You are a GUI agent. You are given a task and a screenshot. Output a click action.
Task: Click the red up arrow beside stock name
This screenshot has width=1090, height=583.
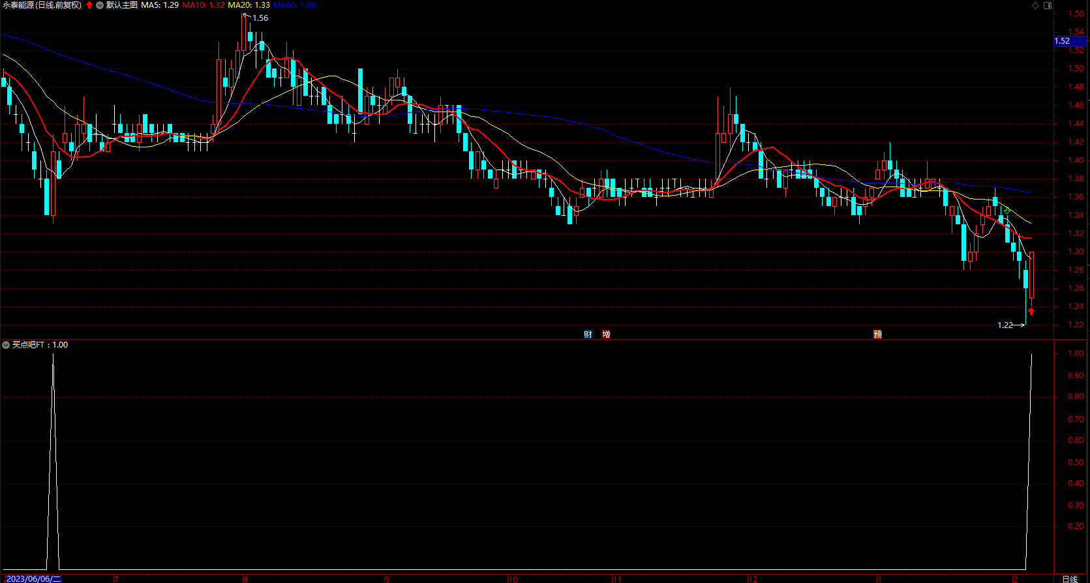click(89, 5)
